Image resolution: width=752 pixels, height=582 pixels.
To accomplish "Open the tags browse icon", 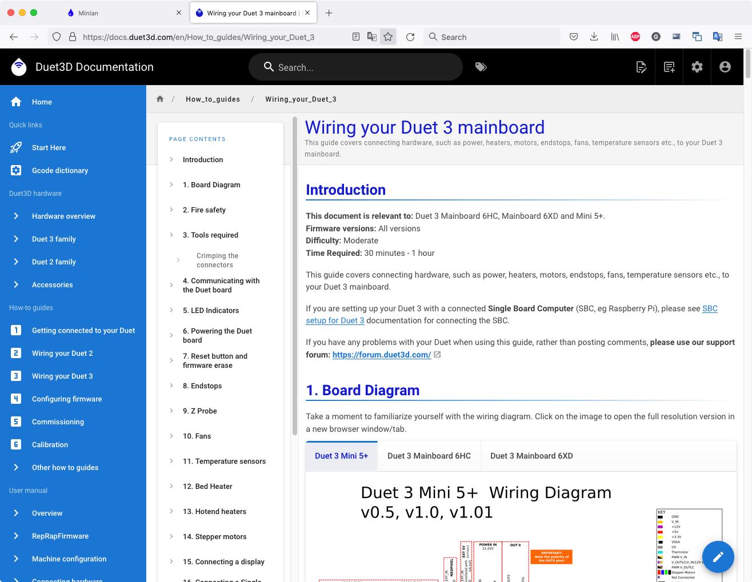I will [481, 67].
